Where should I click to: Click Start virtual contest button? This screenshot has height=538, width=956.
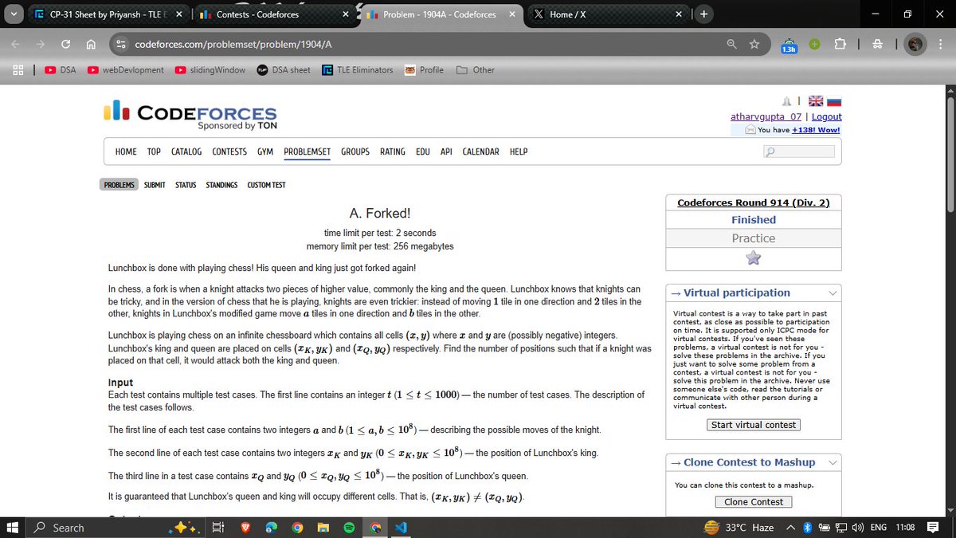pyautogui.click(x=754, y=425)
